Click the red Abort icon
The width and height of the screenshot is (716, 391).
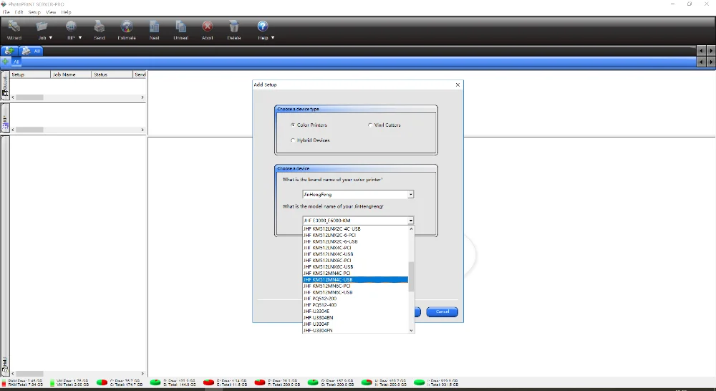[208, 27]
